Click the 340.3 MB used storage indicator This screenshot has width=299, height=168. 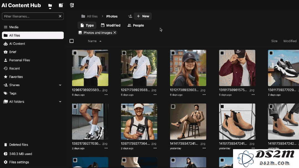[33, 154]
